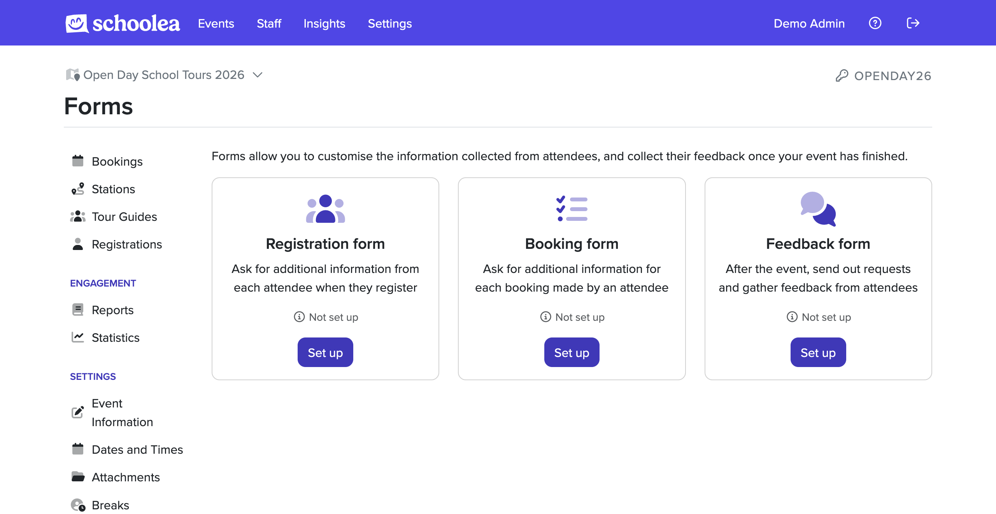Viewport: 996px width, 514px height.
Task: Set up the Registration form
Action: (x=325, y=352)
